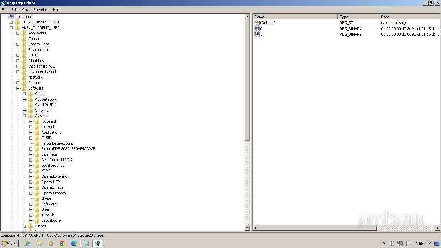Viewport: 441px width, 248px height.
Task: Open the file explorer taskbar icon
Action: click(39, 244)
